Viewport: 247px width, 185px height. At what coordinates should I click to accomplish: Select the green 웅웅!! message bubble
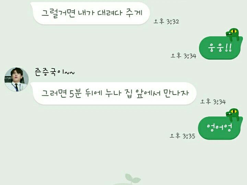click(x=220, y=48)
